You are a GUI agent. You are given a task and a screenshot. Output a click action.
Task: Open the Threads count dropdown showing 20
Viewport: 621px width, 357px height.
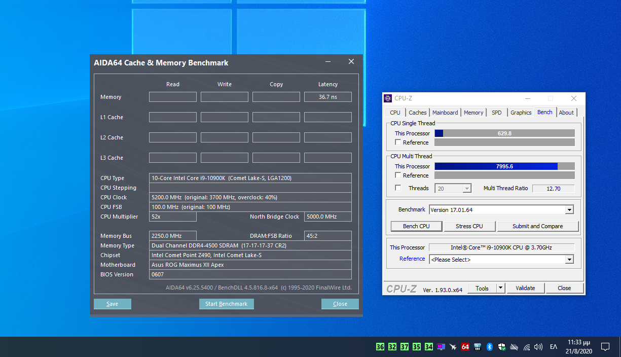(453, 188)
